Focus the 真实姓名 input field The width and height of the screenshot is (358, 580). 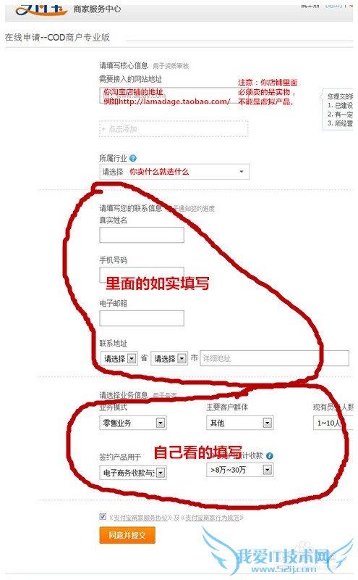[142, 235]
